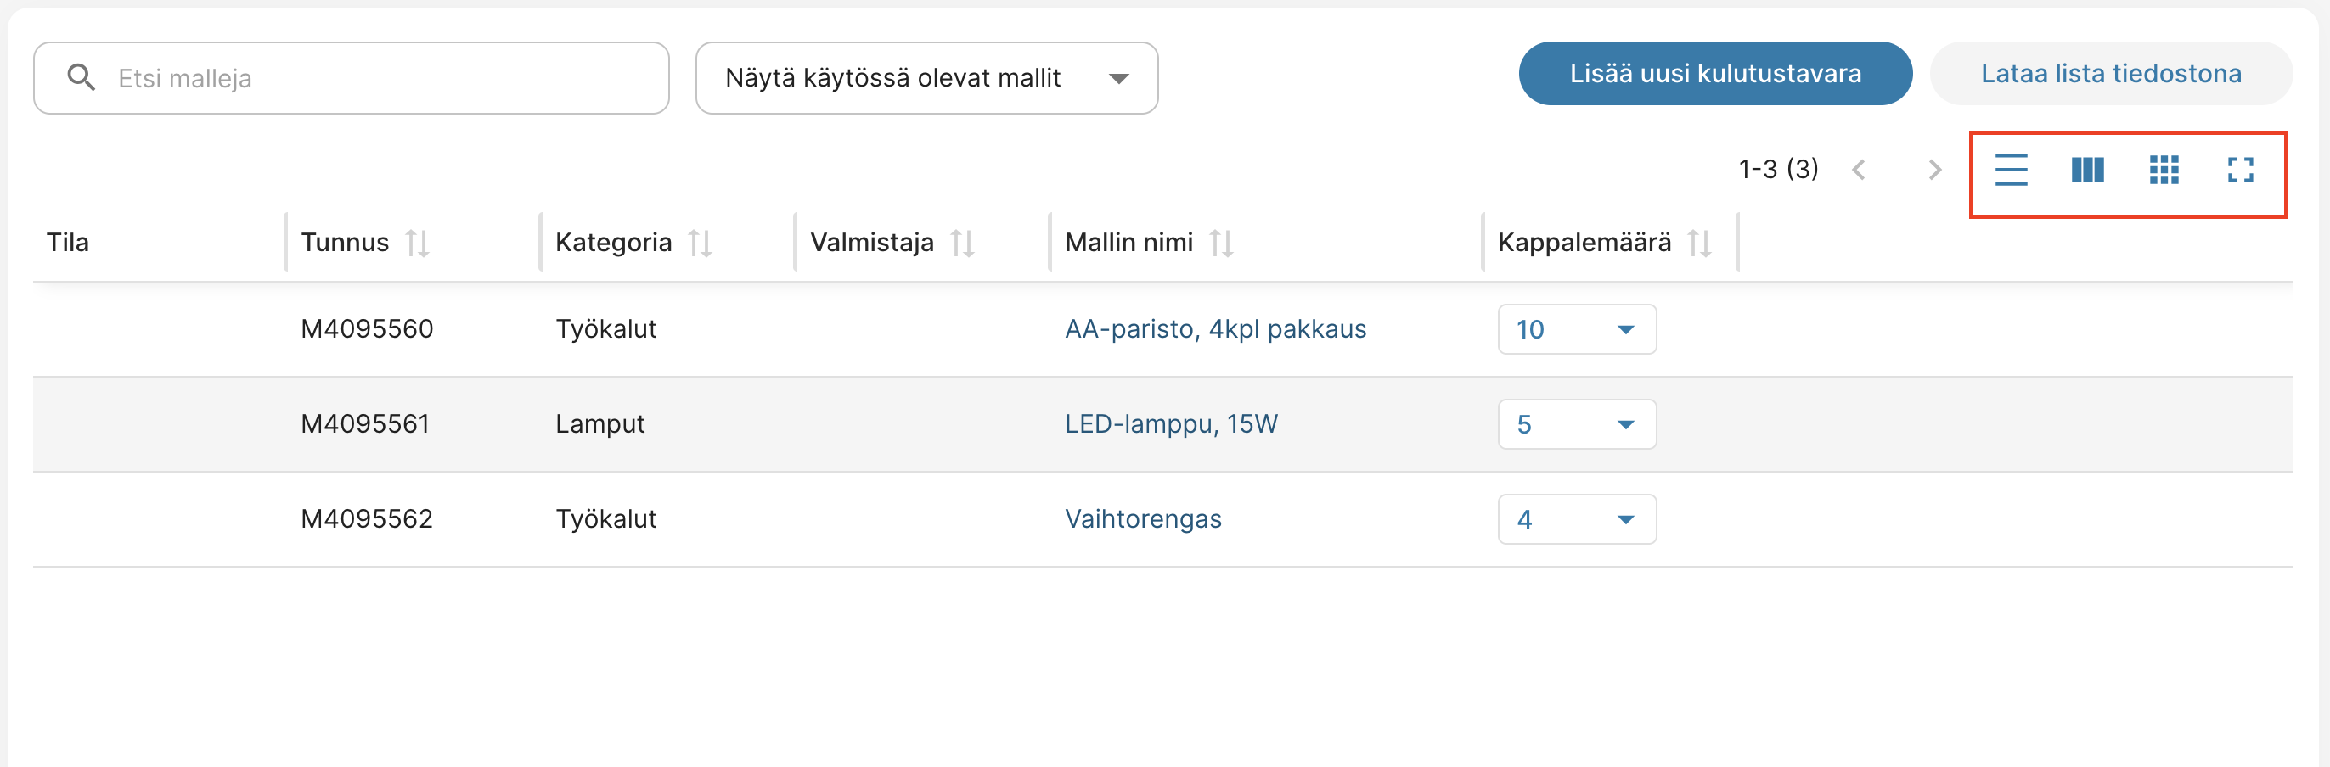
Task: Switch to list row view icon
Action: [x=2011, y=170]
